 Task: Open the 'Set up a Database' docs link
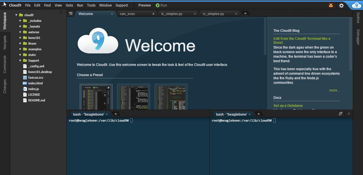pyautogui.click(x=288, y=106)
